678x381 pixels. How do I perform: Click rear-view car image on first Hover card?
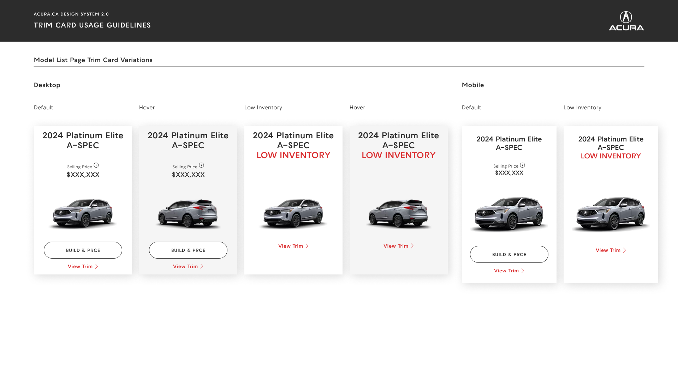[x=188, y=213]
